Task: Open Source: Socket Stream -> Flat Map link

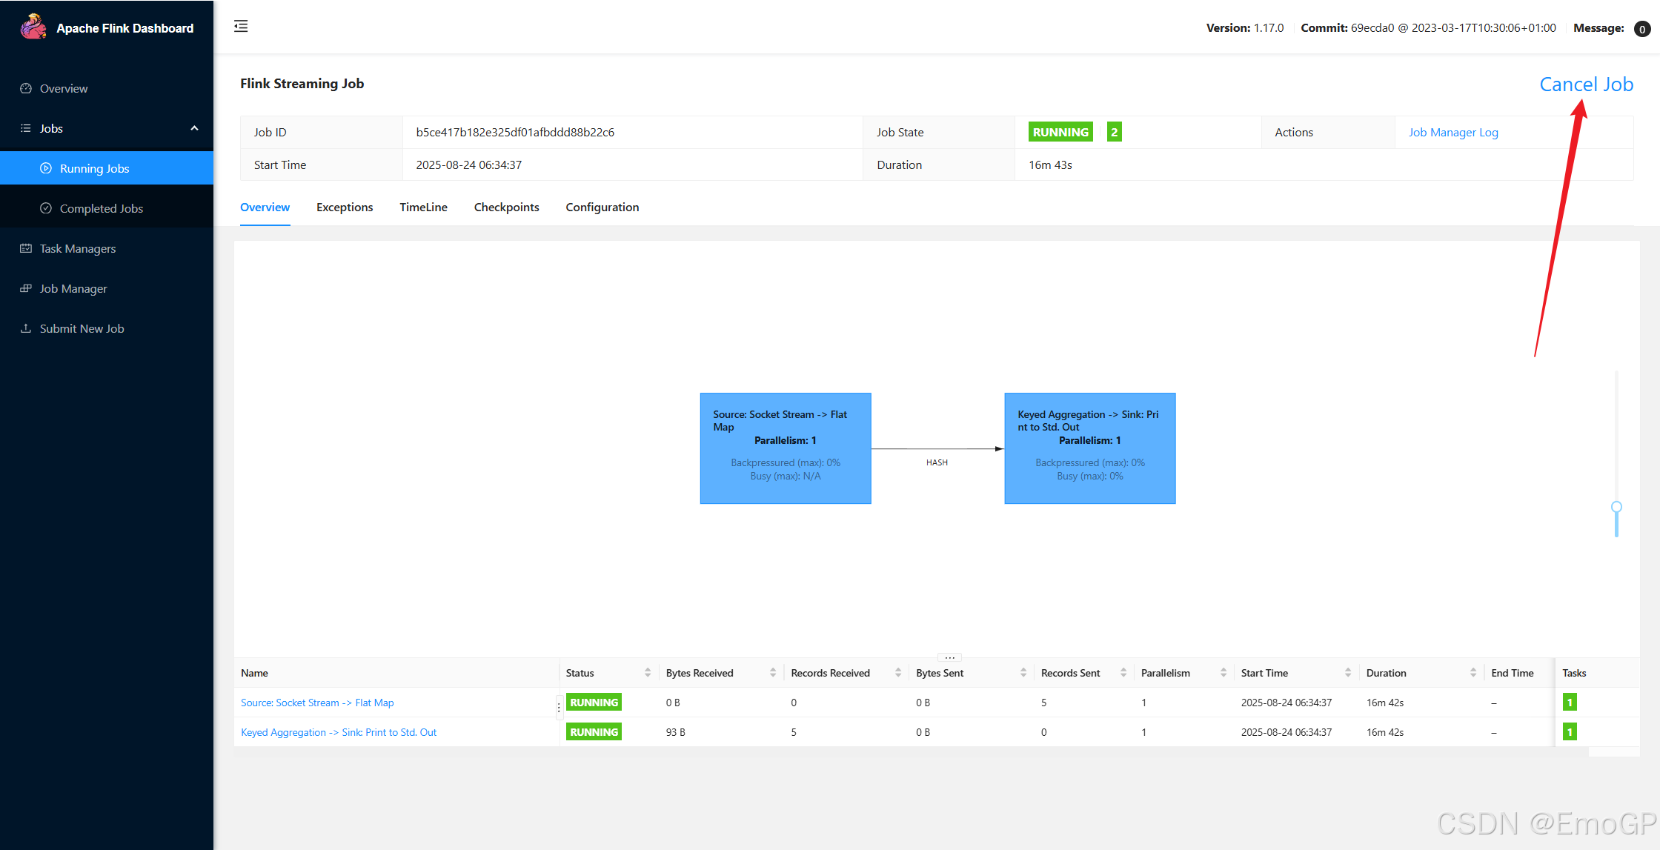Action: pos(317,703)
